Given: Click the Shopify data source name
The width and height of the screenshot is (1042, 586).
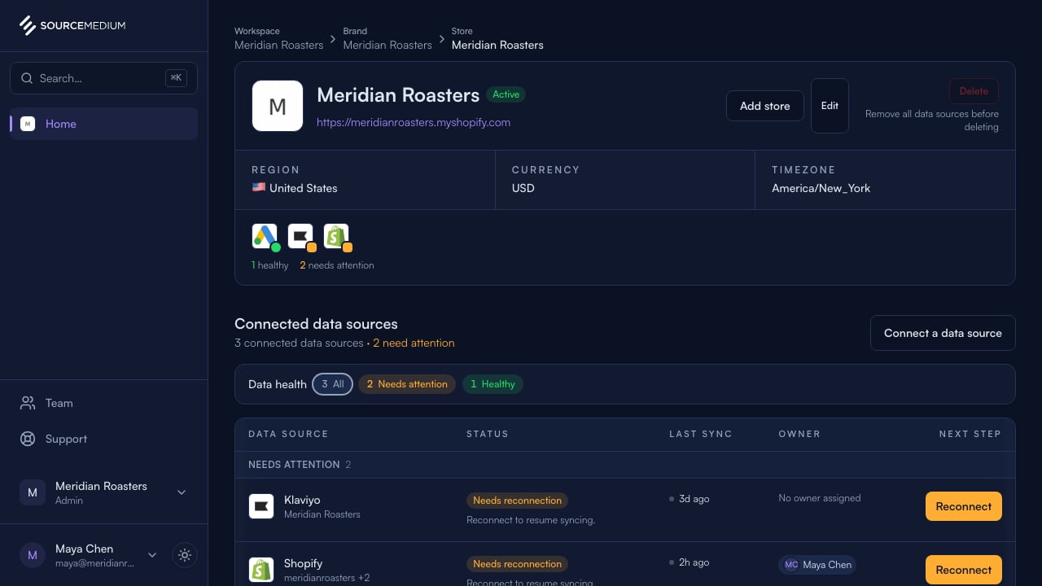Looking at the screenshot, I should point(303,563).
